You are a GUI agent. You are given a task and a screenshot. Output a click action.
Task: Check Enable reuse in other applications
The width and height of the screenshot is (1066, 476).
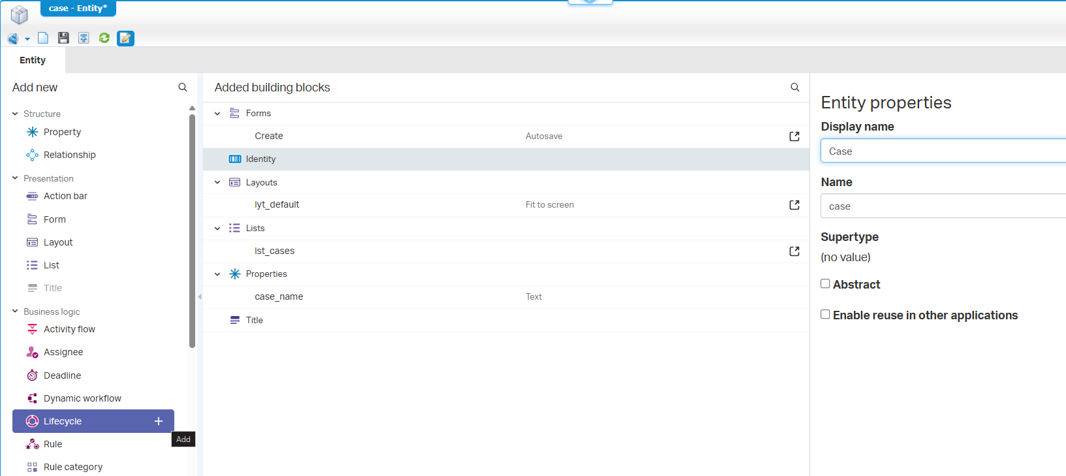(825, 315)
